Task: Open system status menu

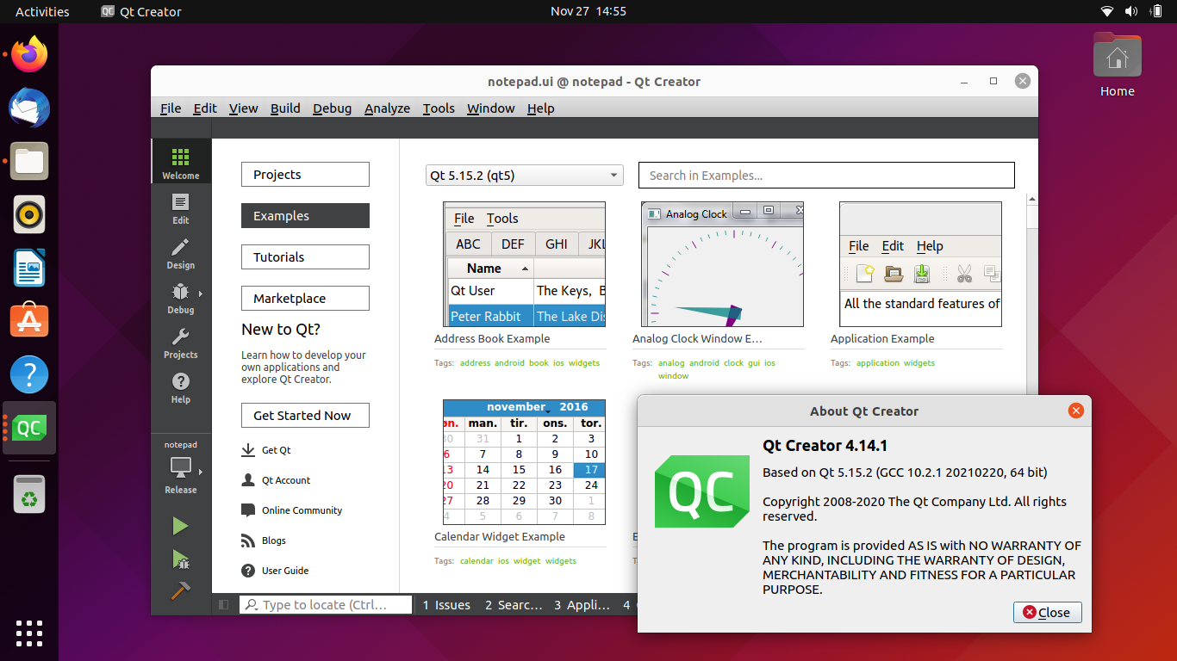Action: (1131, 11)
